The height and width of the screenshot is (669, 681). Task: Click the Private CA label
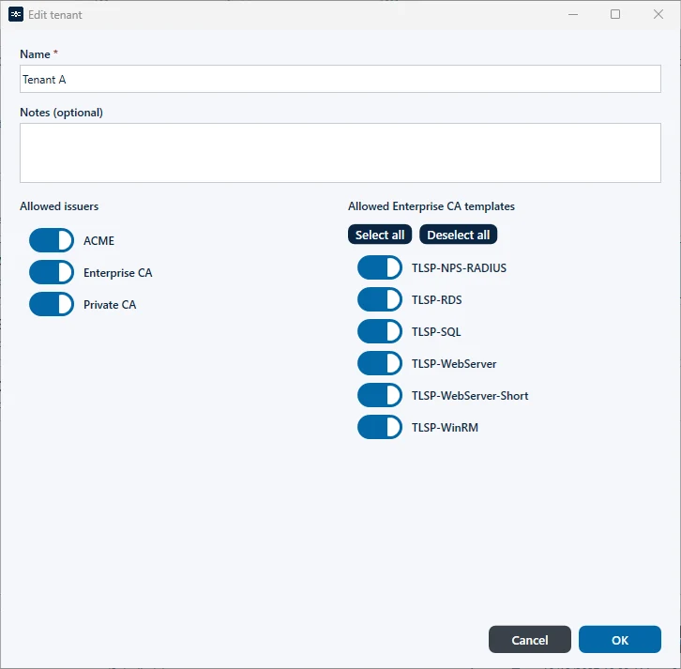click(110, 305)
